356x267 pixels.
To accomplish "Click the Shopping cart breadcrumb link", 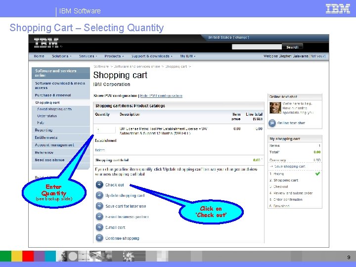I will coord(176,67).
